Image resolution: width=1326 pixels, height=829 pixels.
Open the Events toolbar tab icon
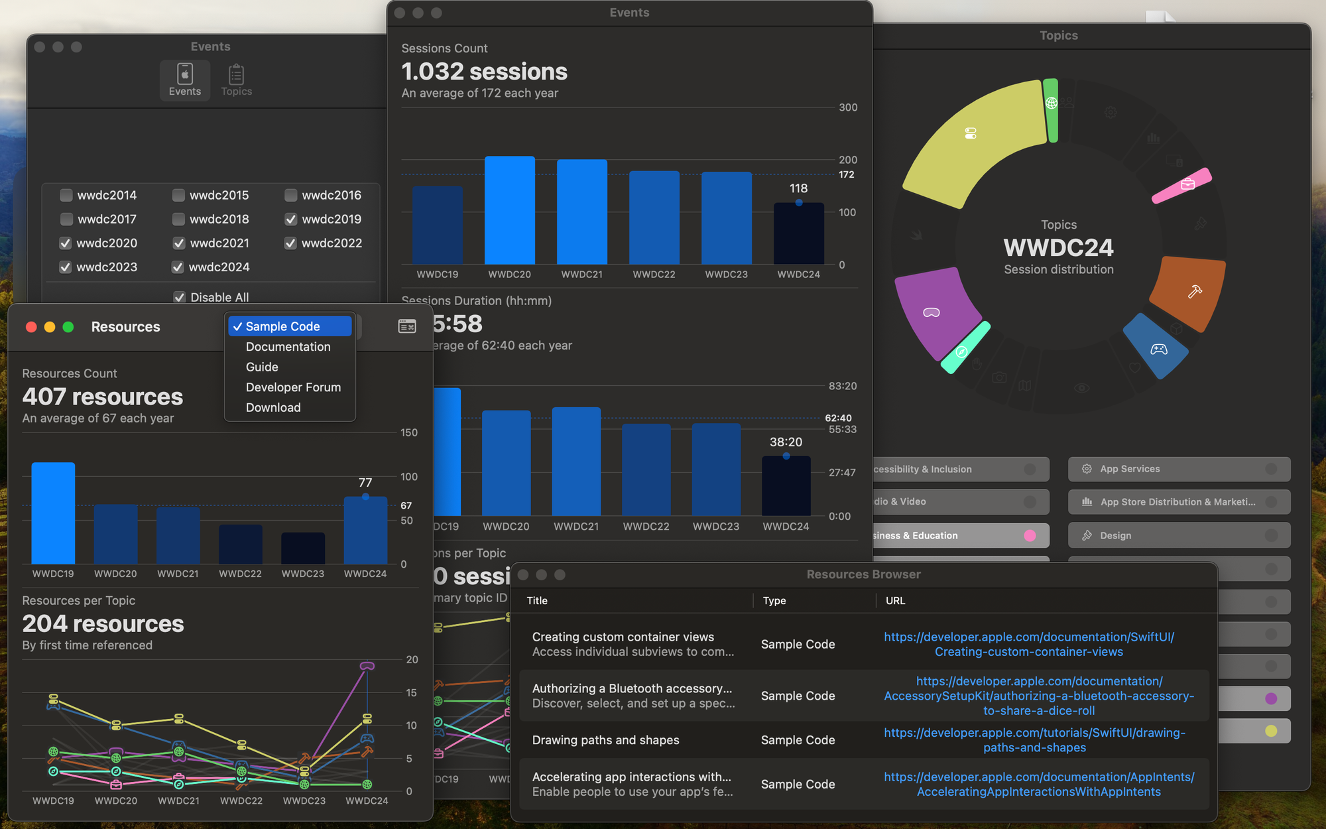point(185,80)
